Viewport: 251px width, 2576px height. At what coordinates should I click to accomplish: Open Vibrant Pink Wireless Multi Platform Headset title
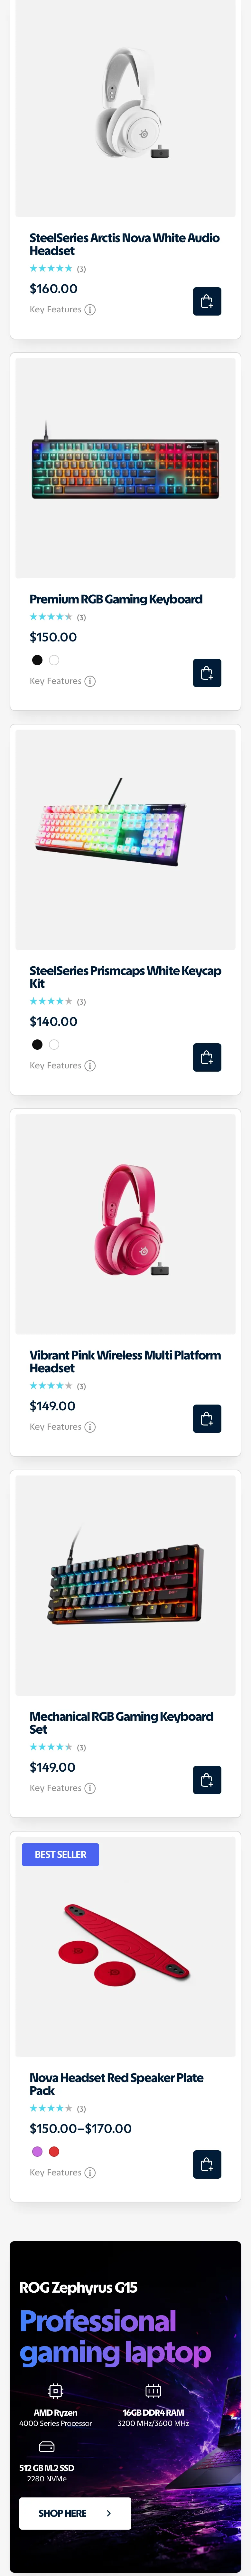(x=125, y=1361)
